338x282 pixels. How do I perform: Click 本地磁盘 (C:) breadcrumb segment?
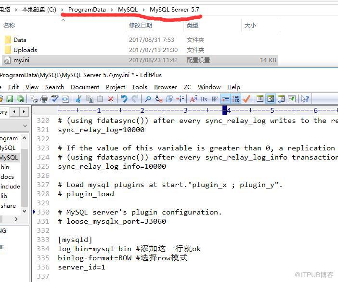(x=39, y=10)
